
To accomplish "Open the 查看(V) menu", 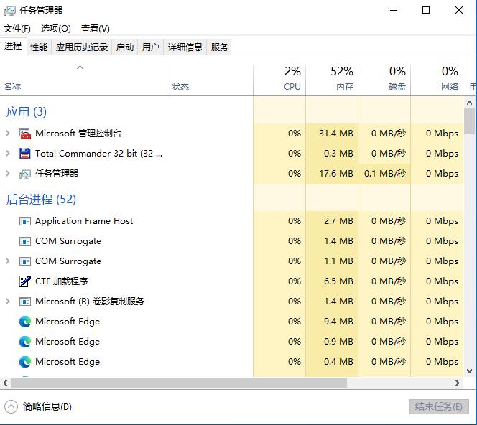I will pyautogui.click(x=96, y=29).
